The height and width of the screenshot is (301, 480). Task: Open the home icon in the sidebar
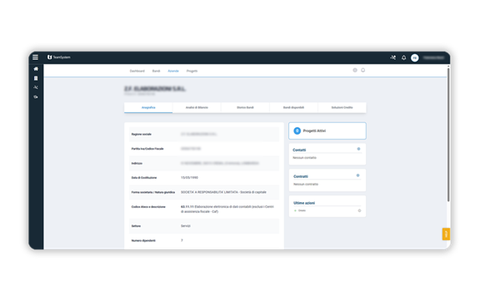(36, 69)
